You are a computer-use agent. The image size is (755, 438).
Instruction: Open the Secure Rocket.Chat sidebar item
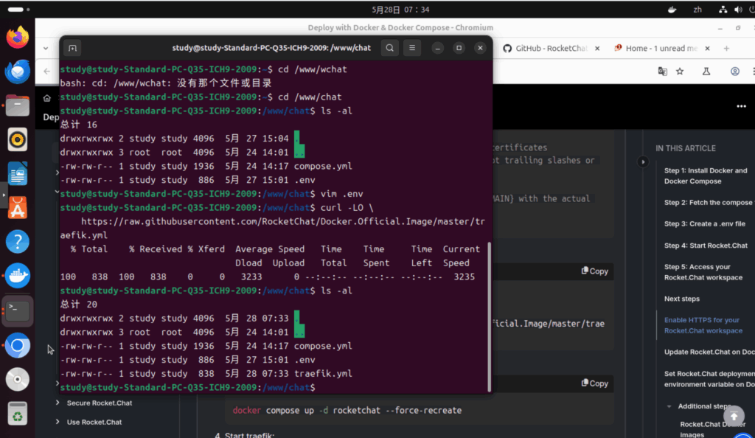point(100,403)
